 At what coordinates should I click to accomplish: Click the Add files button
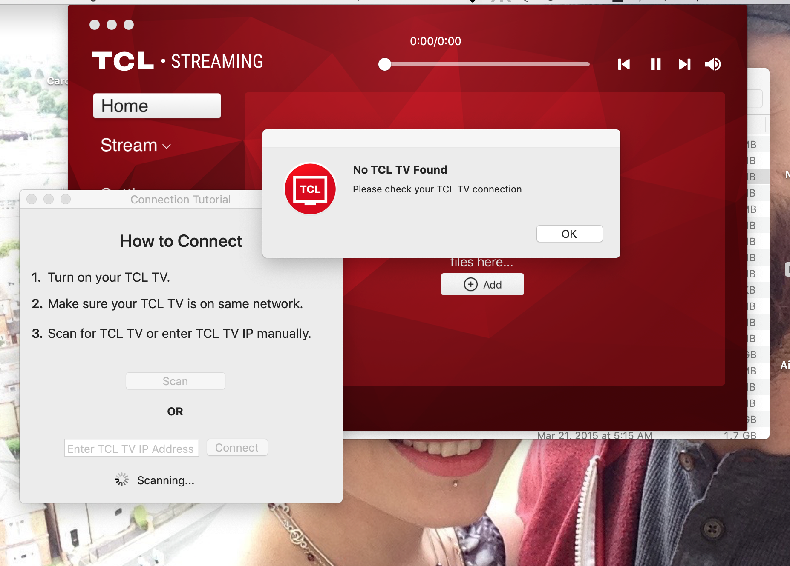(x=482, y=284)
